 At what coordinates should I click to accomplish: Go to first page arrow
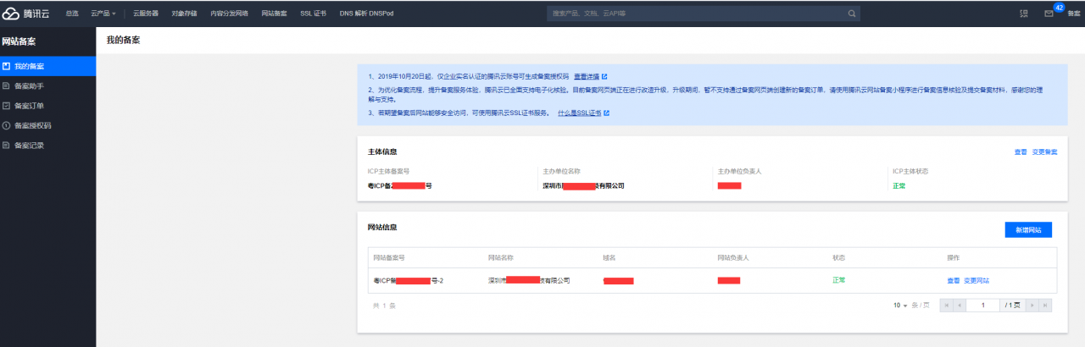pyautogui.click(x=947, y=305)
